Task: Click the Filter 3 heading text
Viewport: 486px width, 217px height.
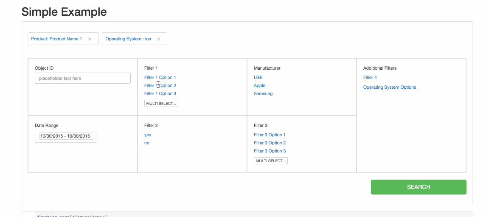Action: coord(260,126)
